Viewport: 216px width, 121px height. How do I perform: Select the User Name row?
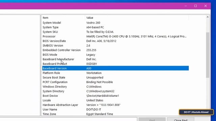tap(115, 109)
